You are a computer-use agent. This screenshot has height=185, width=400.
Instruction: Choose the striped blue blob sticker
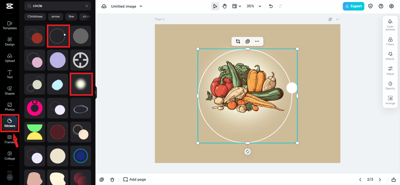58,84
